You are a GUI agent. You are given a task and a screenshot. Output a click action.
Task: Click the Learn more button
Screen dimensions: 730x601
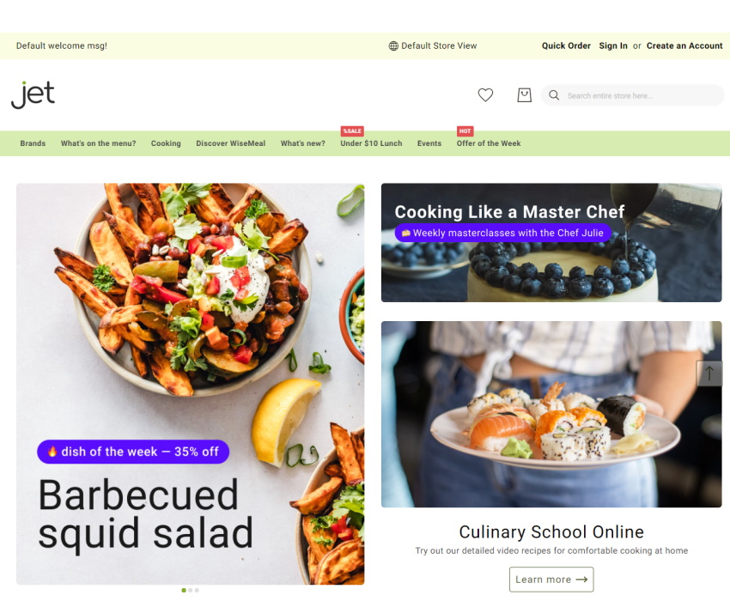click(x=551, y=580)
